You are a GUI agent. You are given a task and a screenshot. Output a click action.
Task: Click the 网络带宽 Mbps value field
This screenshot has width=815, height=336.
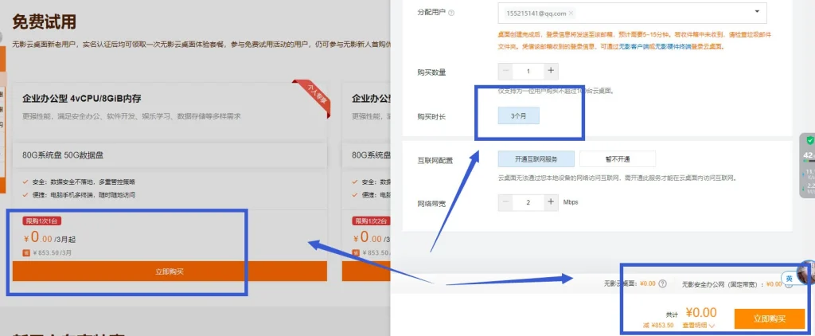528,202
